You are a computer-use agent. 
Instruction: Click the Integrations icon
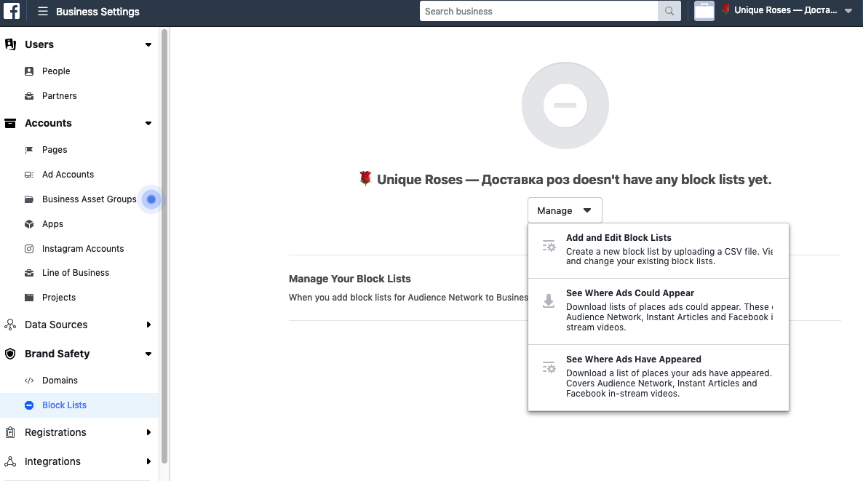tap(10, 462)
